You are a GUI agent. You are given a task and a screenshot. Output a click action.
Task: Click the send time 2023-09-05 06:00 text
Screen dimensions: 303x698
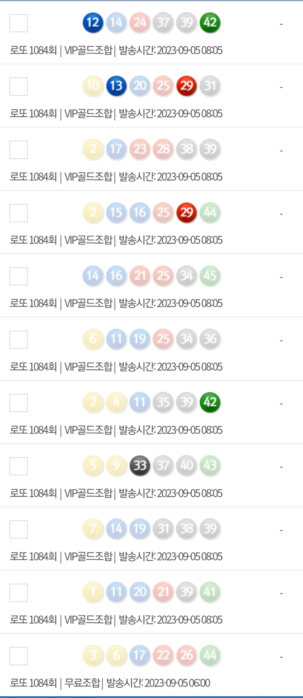tap(158, 683)
